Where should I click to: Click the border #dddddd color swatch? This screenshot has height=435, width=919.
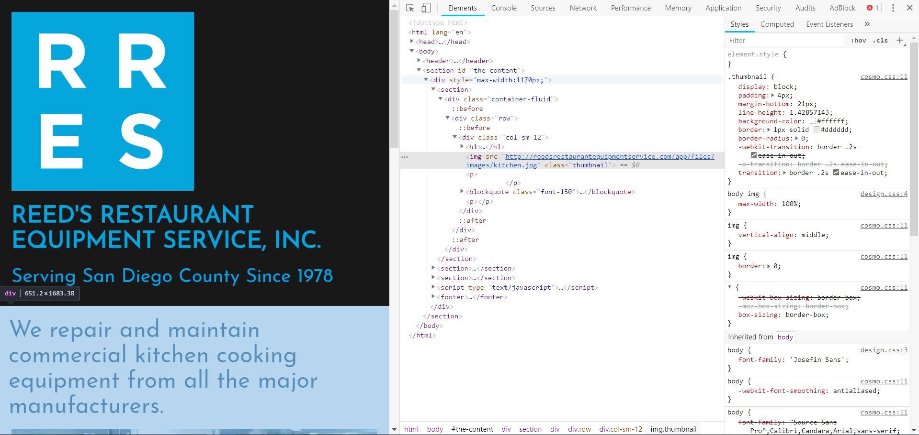pos(817,130)
